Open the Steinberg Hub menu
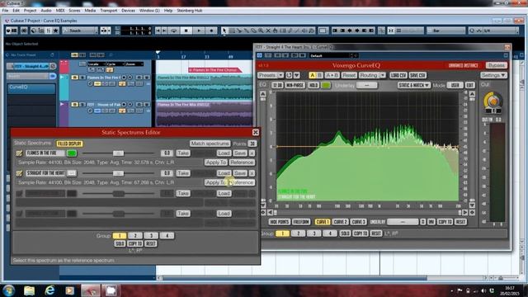 [x=190, y=11]
